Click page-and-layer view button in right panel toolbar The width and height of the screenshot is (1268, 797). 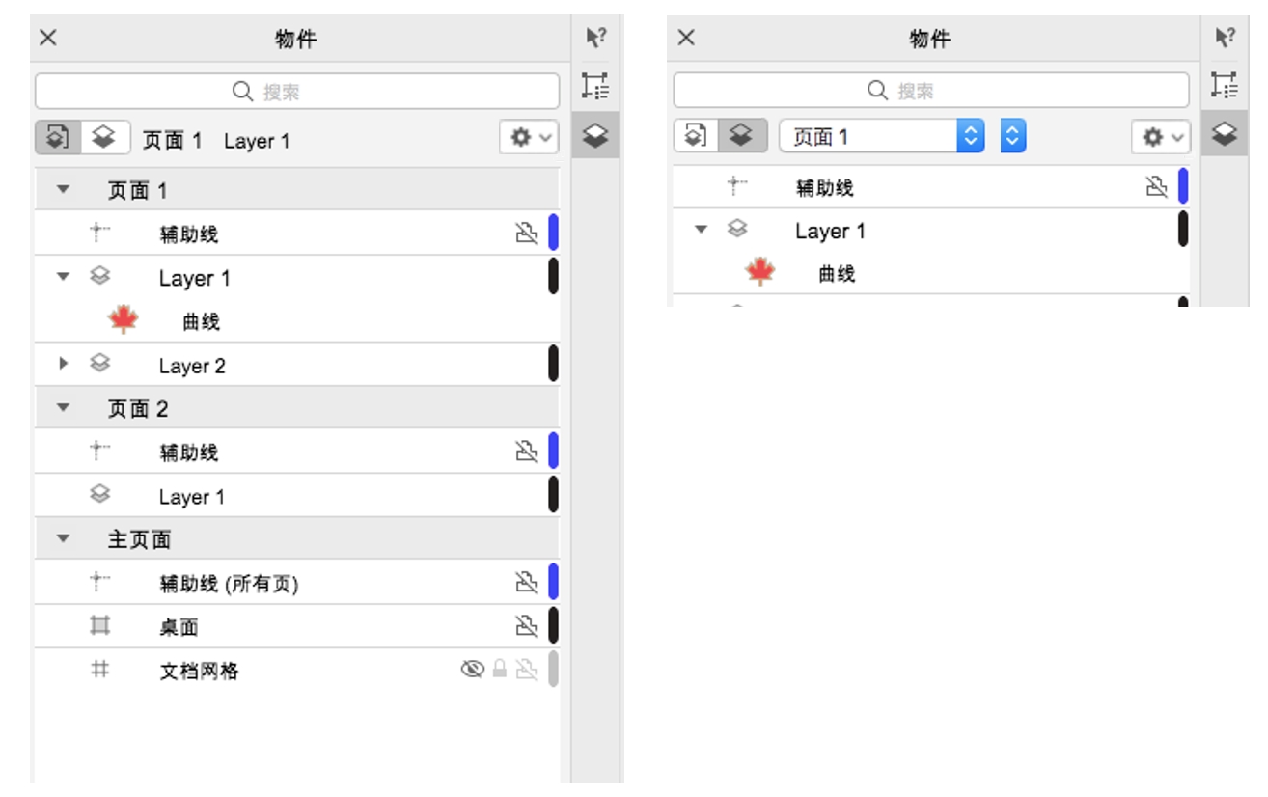[696, 137]
